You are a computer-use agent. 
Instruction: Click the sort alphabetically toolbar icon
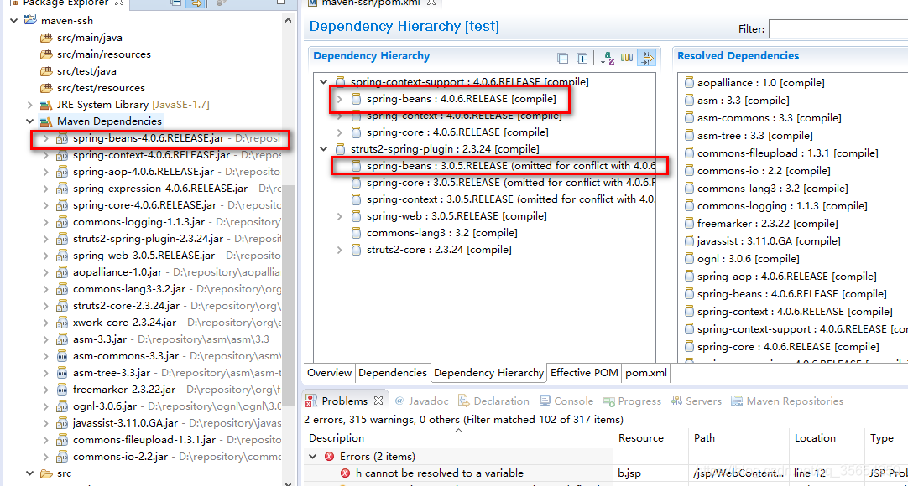click(607, 58)
